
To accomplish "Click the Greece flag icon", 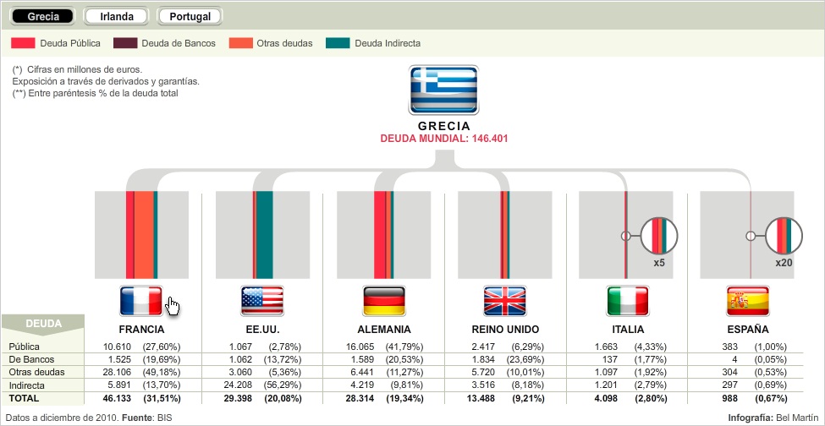I will point(444,90).
